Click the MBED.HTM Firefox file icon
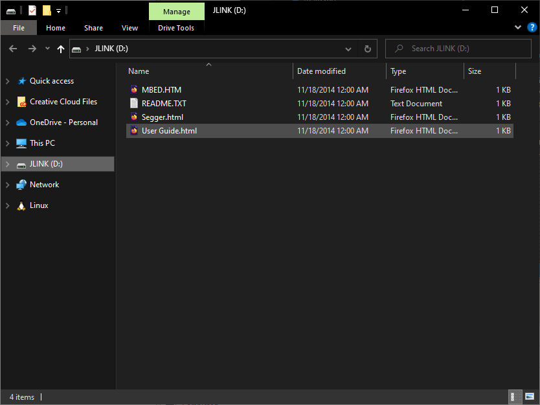 [134, 89]
